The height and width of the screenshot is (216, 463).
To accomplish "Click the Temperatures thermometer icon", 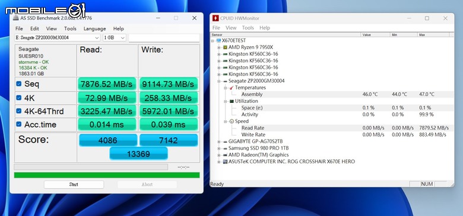I will pos(231,88).
